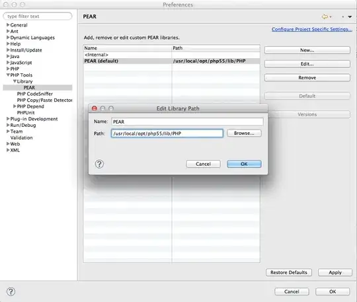Viewport: 357px width, 302px height.
Task: Close the Edit Library Path dialog with red button
Action: (95, 108)
